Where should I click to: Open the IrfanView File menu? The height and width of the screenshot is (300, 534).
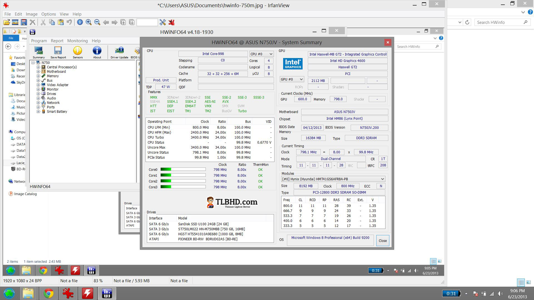pyautogui.click(x=8, y=14)
